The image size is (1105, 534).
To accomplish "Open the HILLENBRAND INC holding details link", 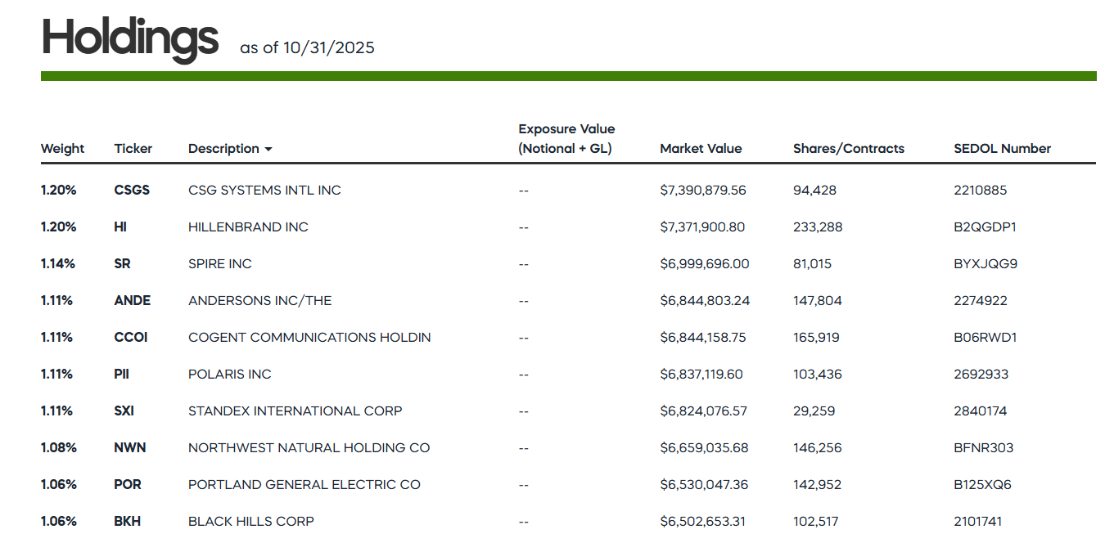I will coord(248,227).
